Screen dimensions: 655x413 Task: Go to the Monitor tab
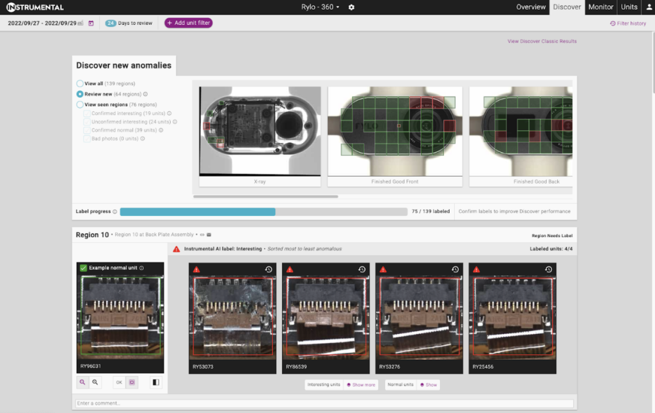click(x=601, y=7)
